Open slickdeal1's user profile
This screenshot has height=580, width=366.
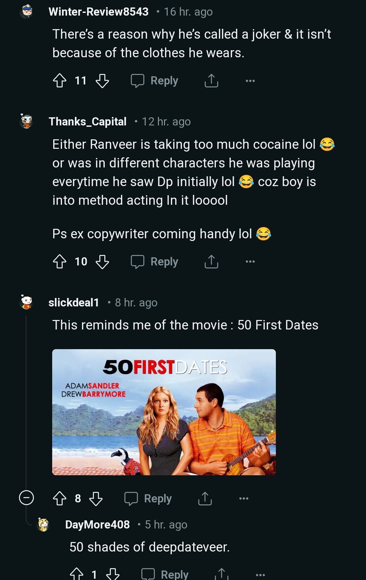(x=74, y=302)
